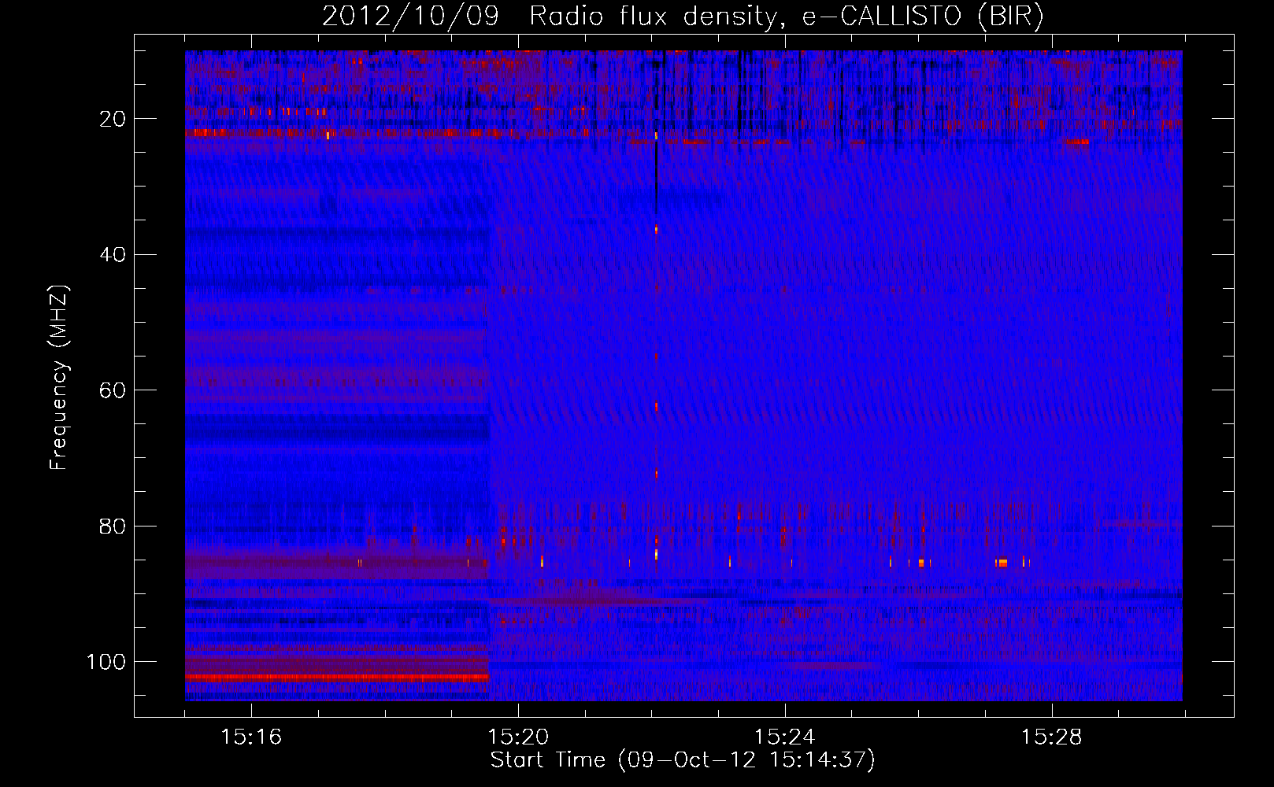1274x787 pixels.
Task: Click the time tick label "15:16"
Action: (251, 737)
